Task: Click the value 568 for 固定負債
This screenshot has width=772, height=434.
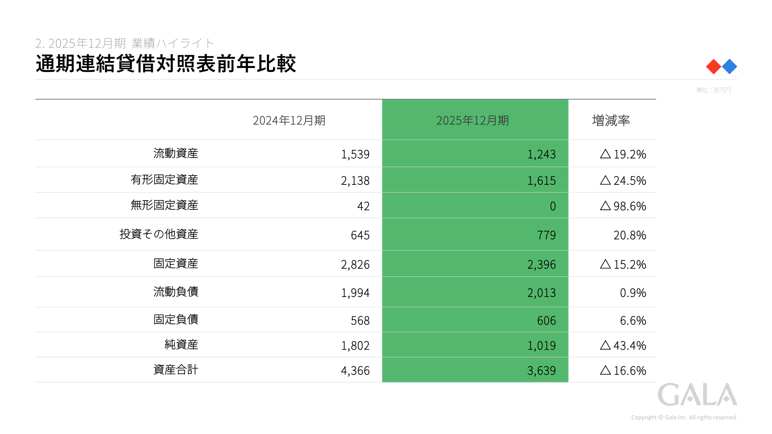Action: 360,321
